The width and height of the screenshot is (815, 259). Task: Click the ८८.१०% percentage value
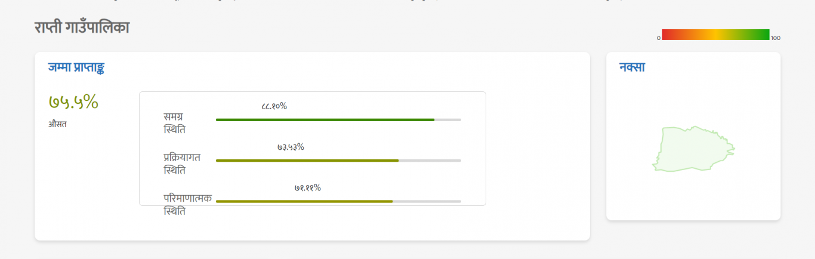pos(274,106)
